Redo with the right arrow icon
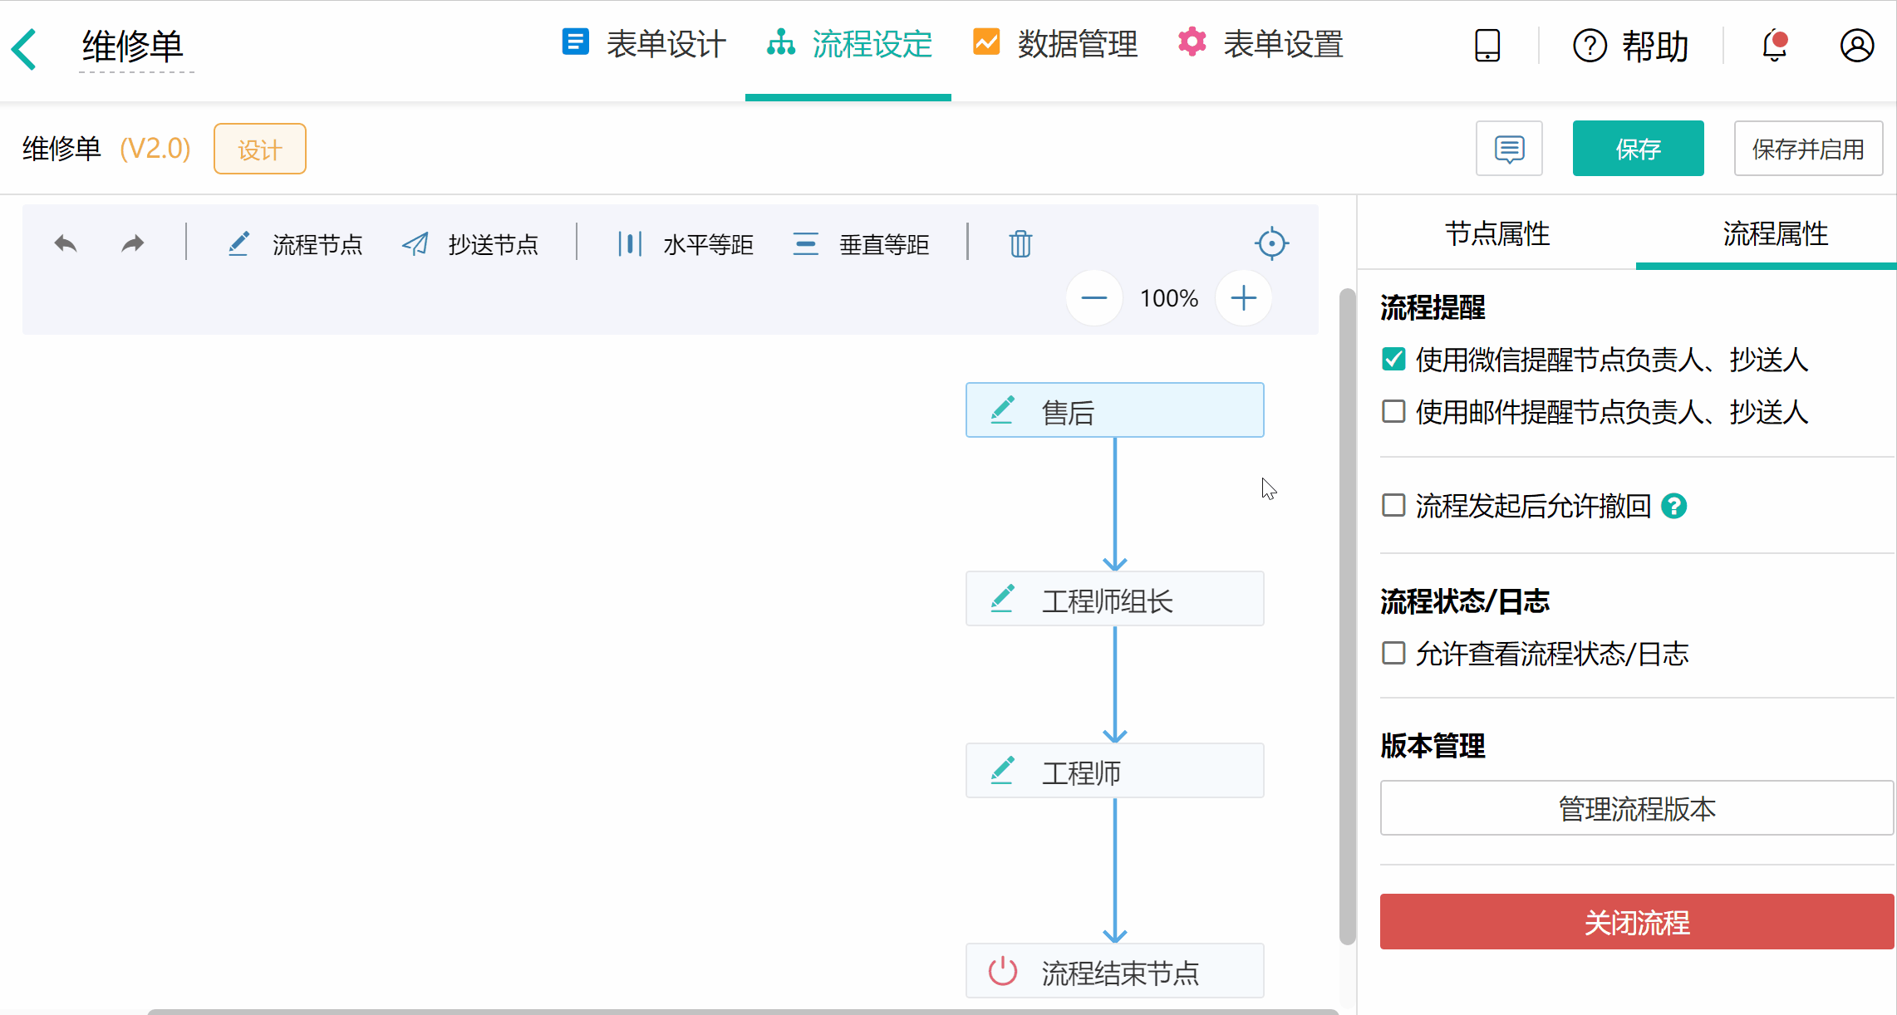 point(132,243)
